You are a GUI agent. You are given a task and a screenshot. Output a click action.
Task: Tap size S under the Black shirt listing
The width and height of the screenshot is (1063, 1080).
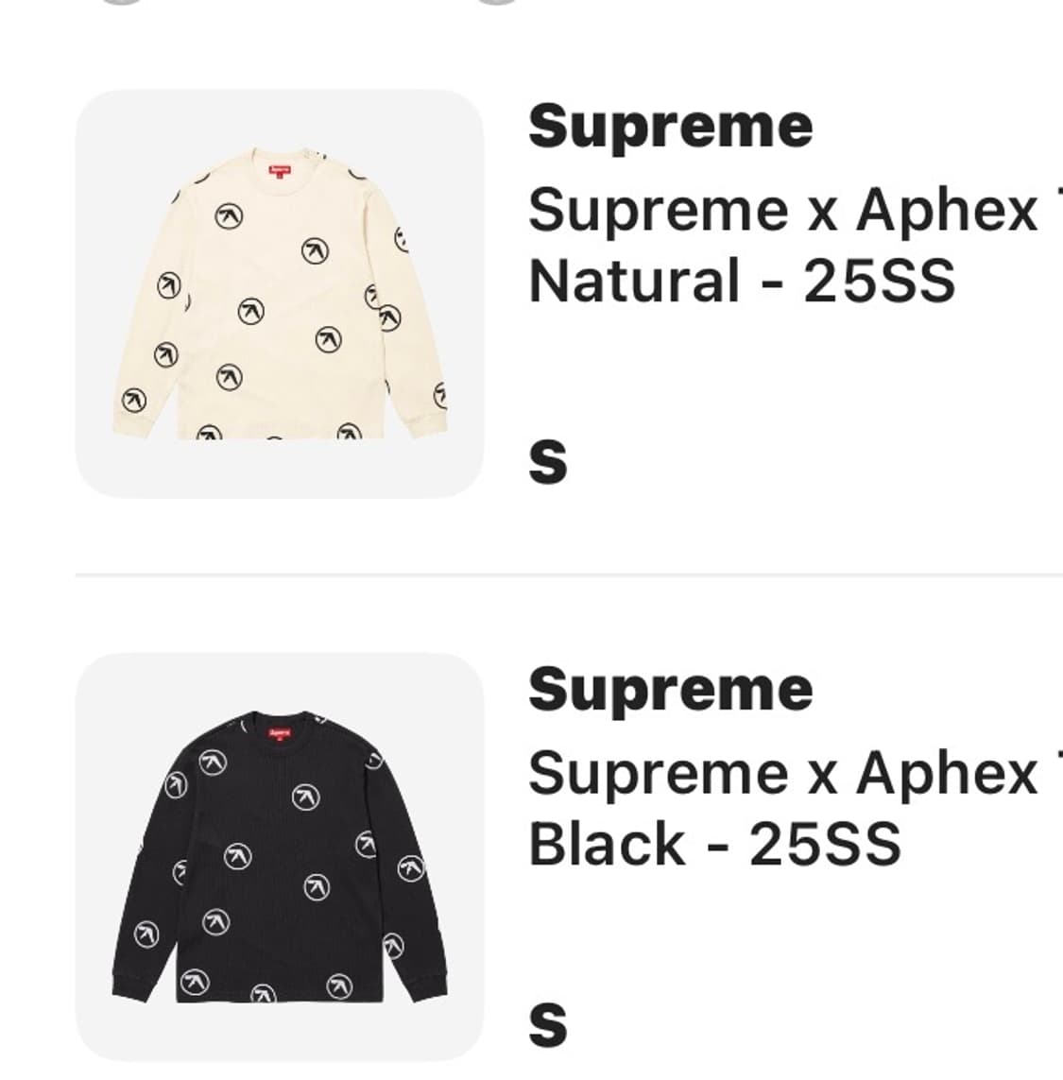[548, 1025]
